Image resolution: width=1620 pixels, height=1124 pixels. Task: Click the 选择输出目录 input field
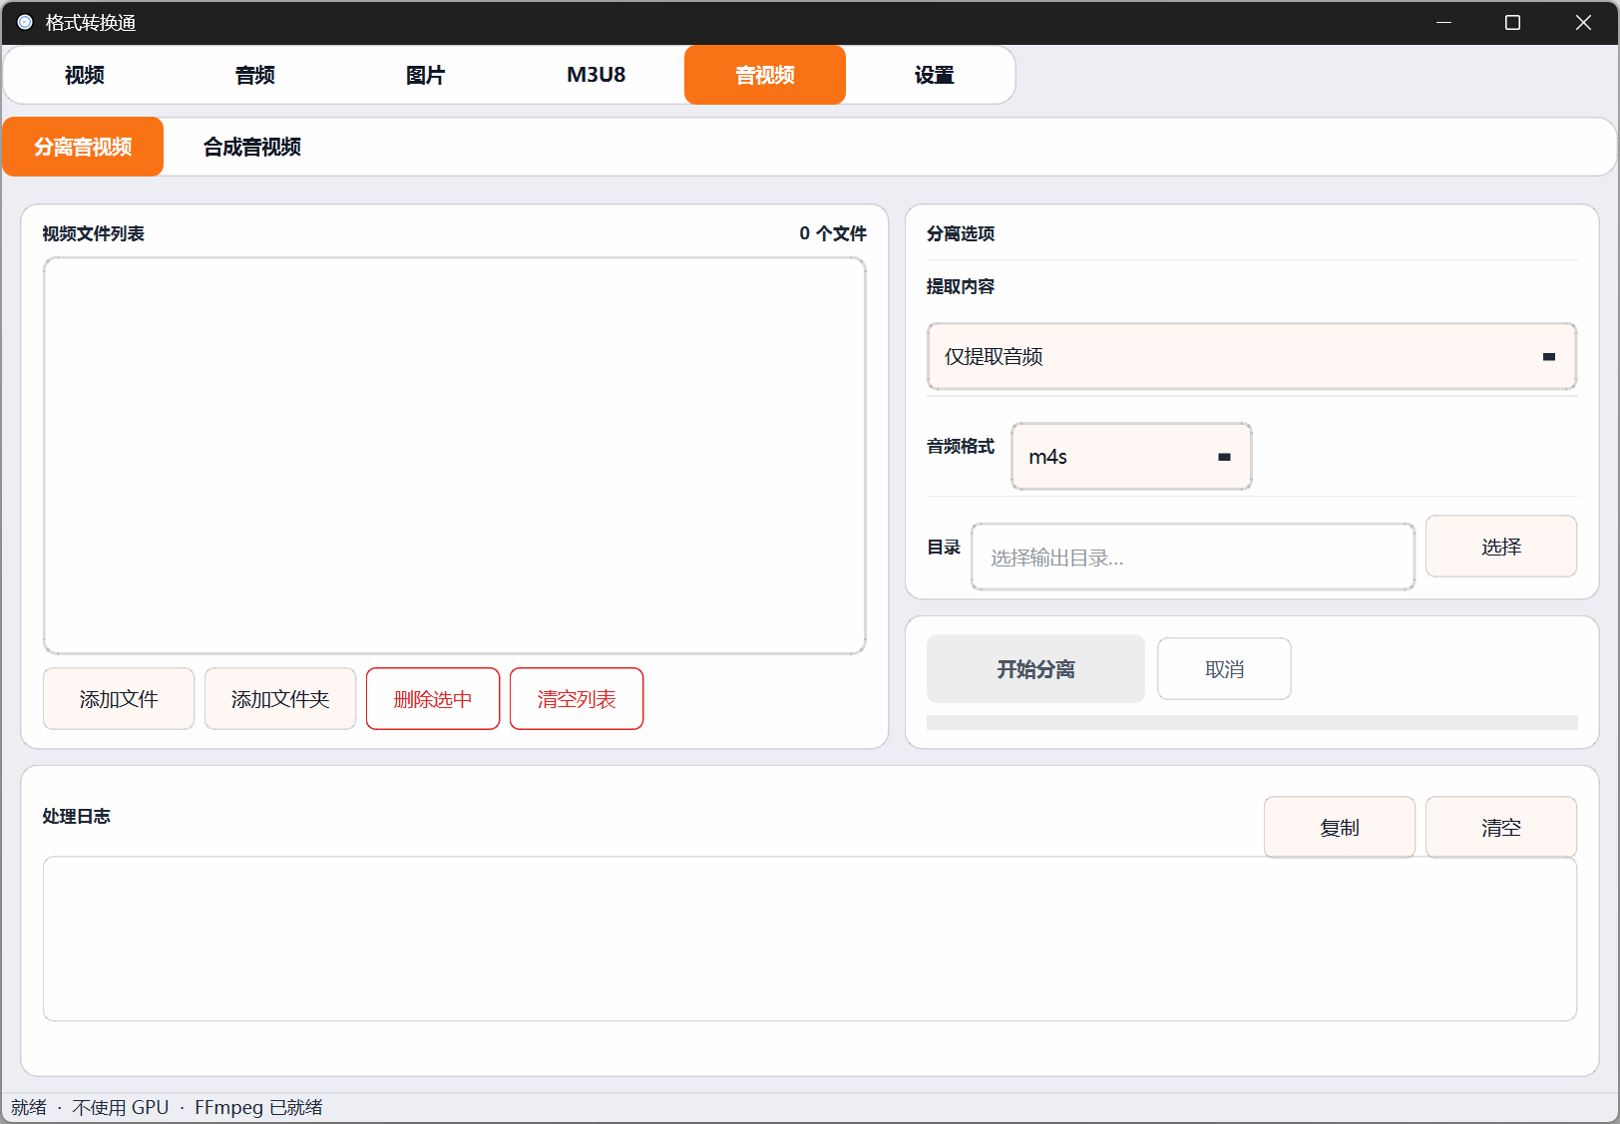pos(1193,558)
